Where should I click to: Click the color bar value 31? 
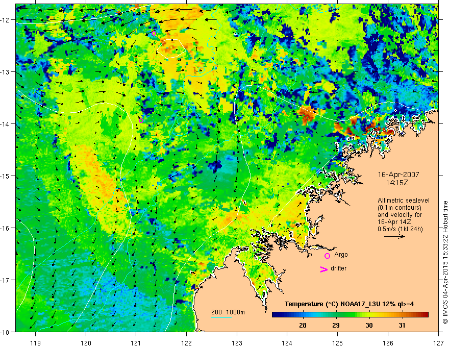402,325
